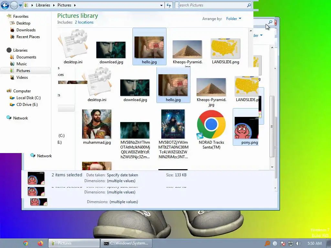Launch Firefox from the taskbar
331x248 pixels.
click(40, 243)
